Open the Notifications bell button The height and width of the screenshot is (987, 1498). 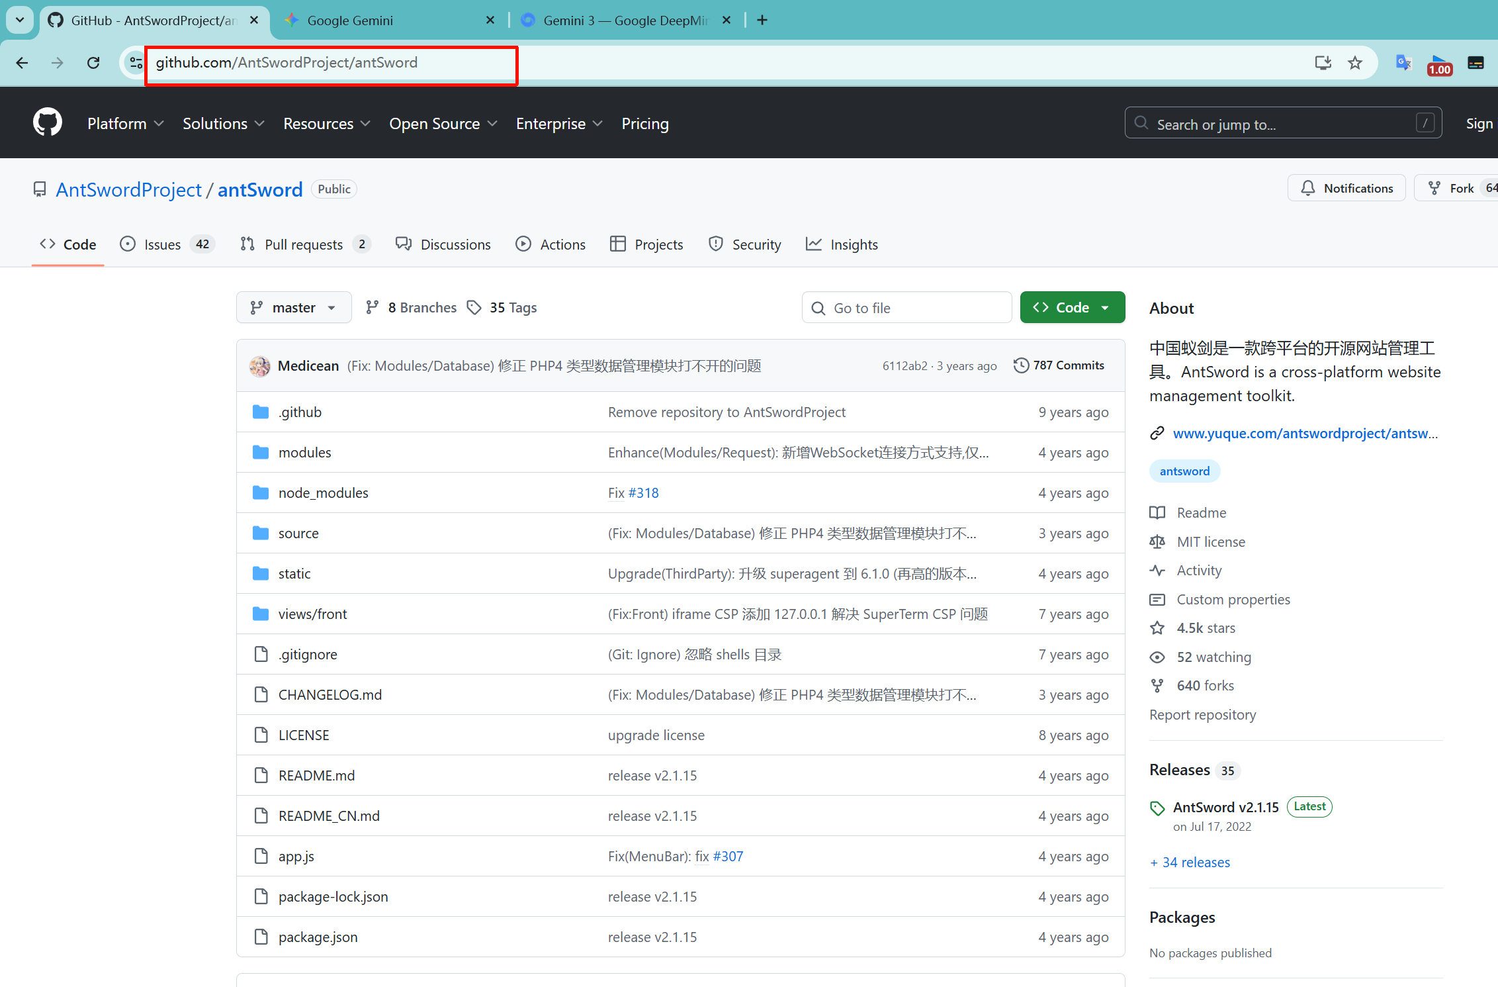point(1346,189)
